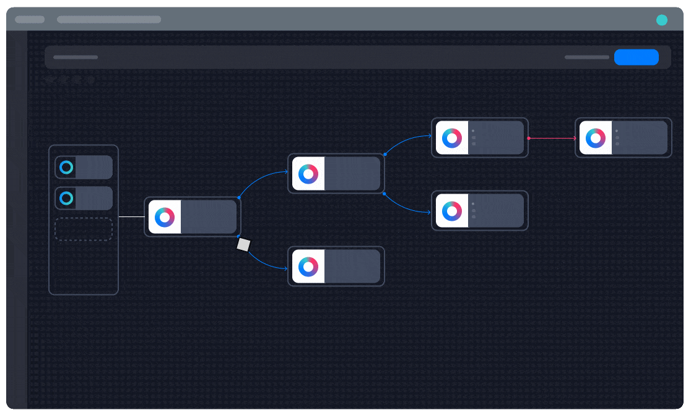Click the long gray tab in the title bar

[x=109, y=20]
